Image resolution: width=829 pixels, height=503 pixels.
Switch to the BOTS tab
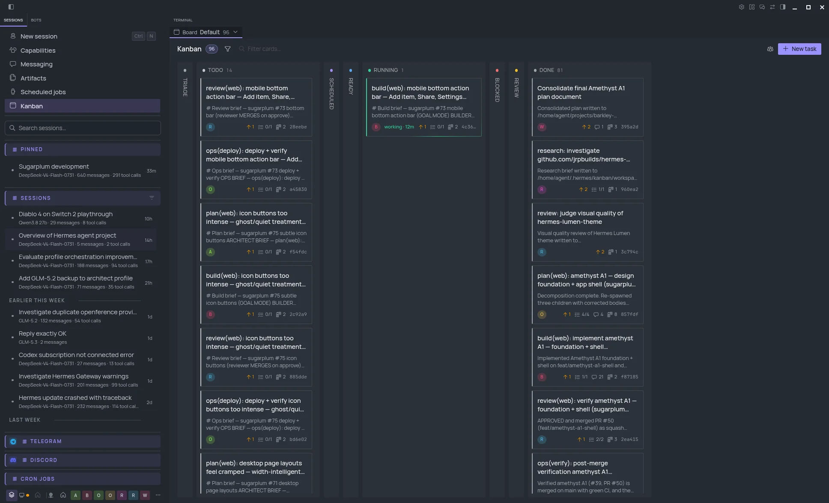[x=36, y=20]
